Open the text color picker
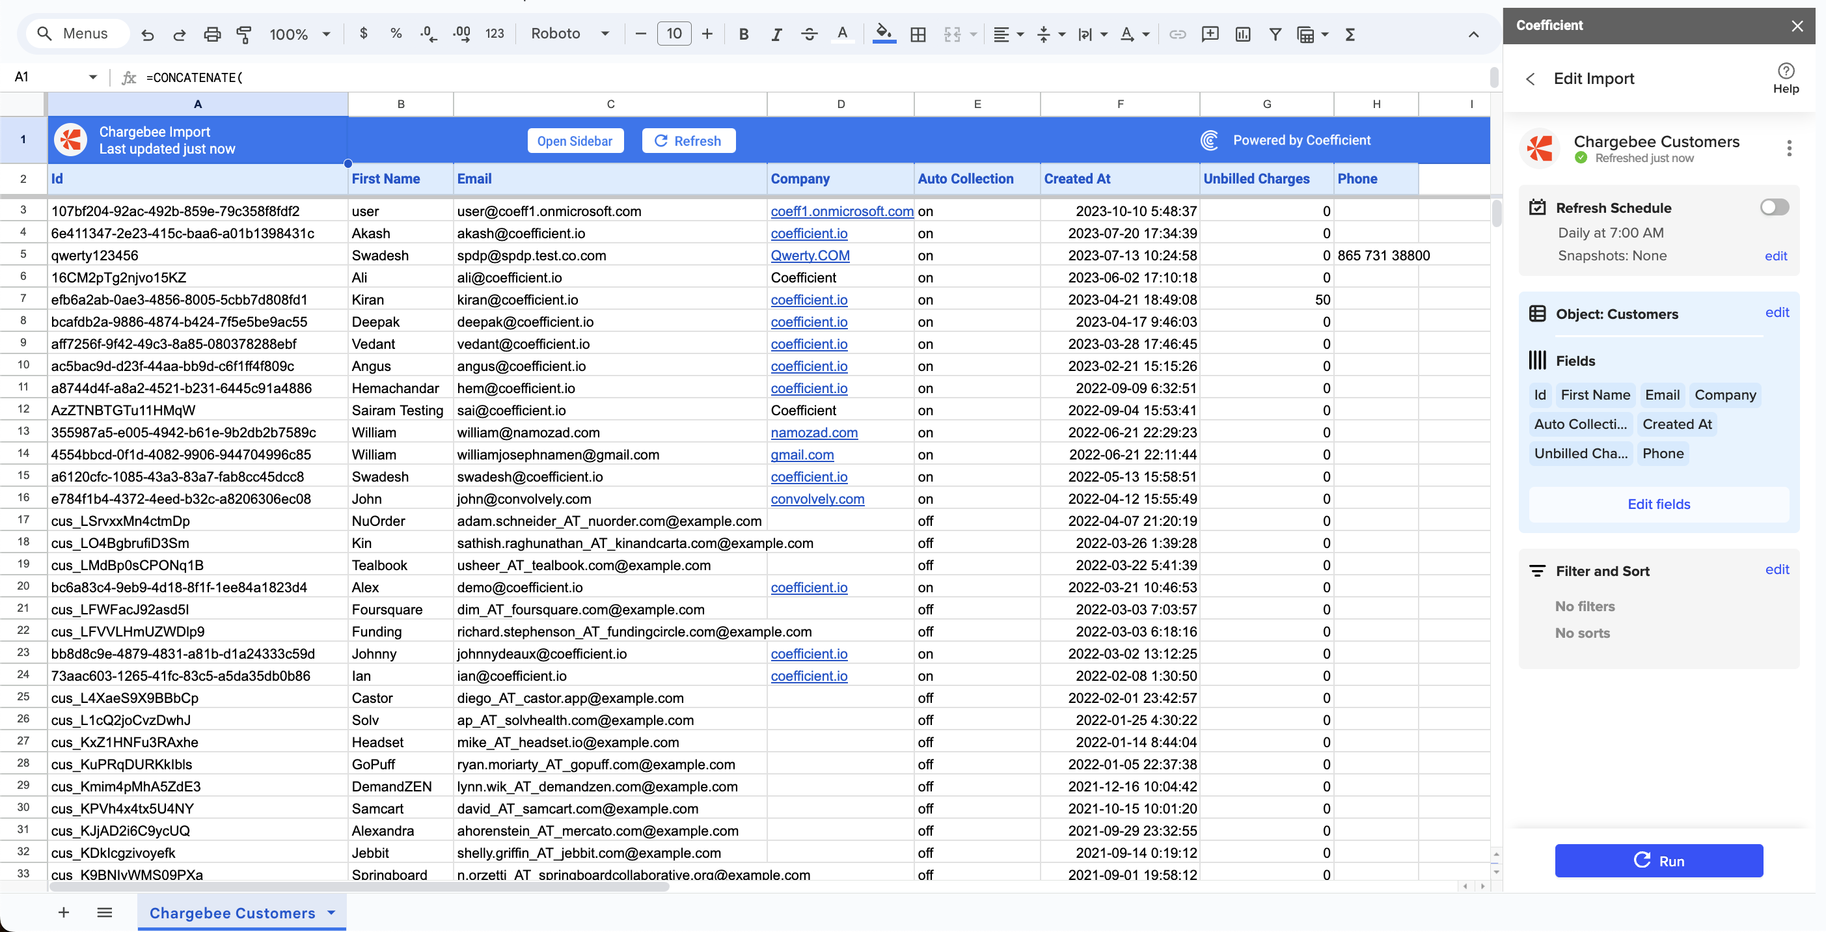This screenshot has height=932, width=1826. [x=842, y=33]
